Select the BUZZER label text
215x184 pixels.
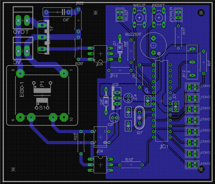pyautogui.click(x=133, y=34)
